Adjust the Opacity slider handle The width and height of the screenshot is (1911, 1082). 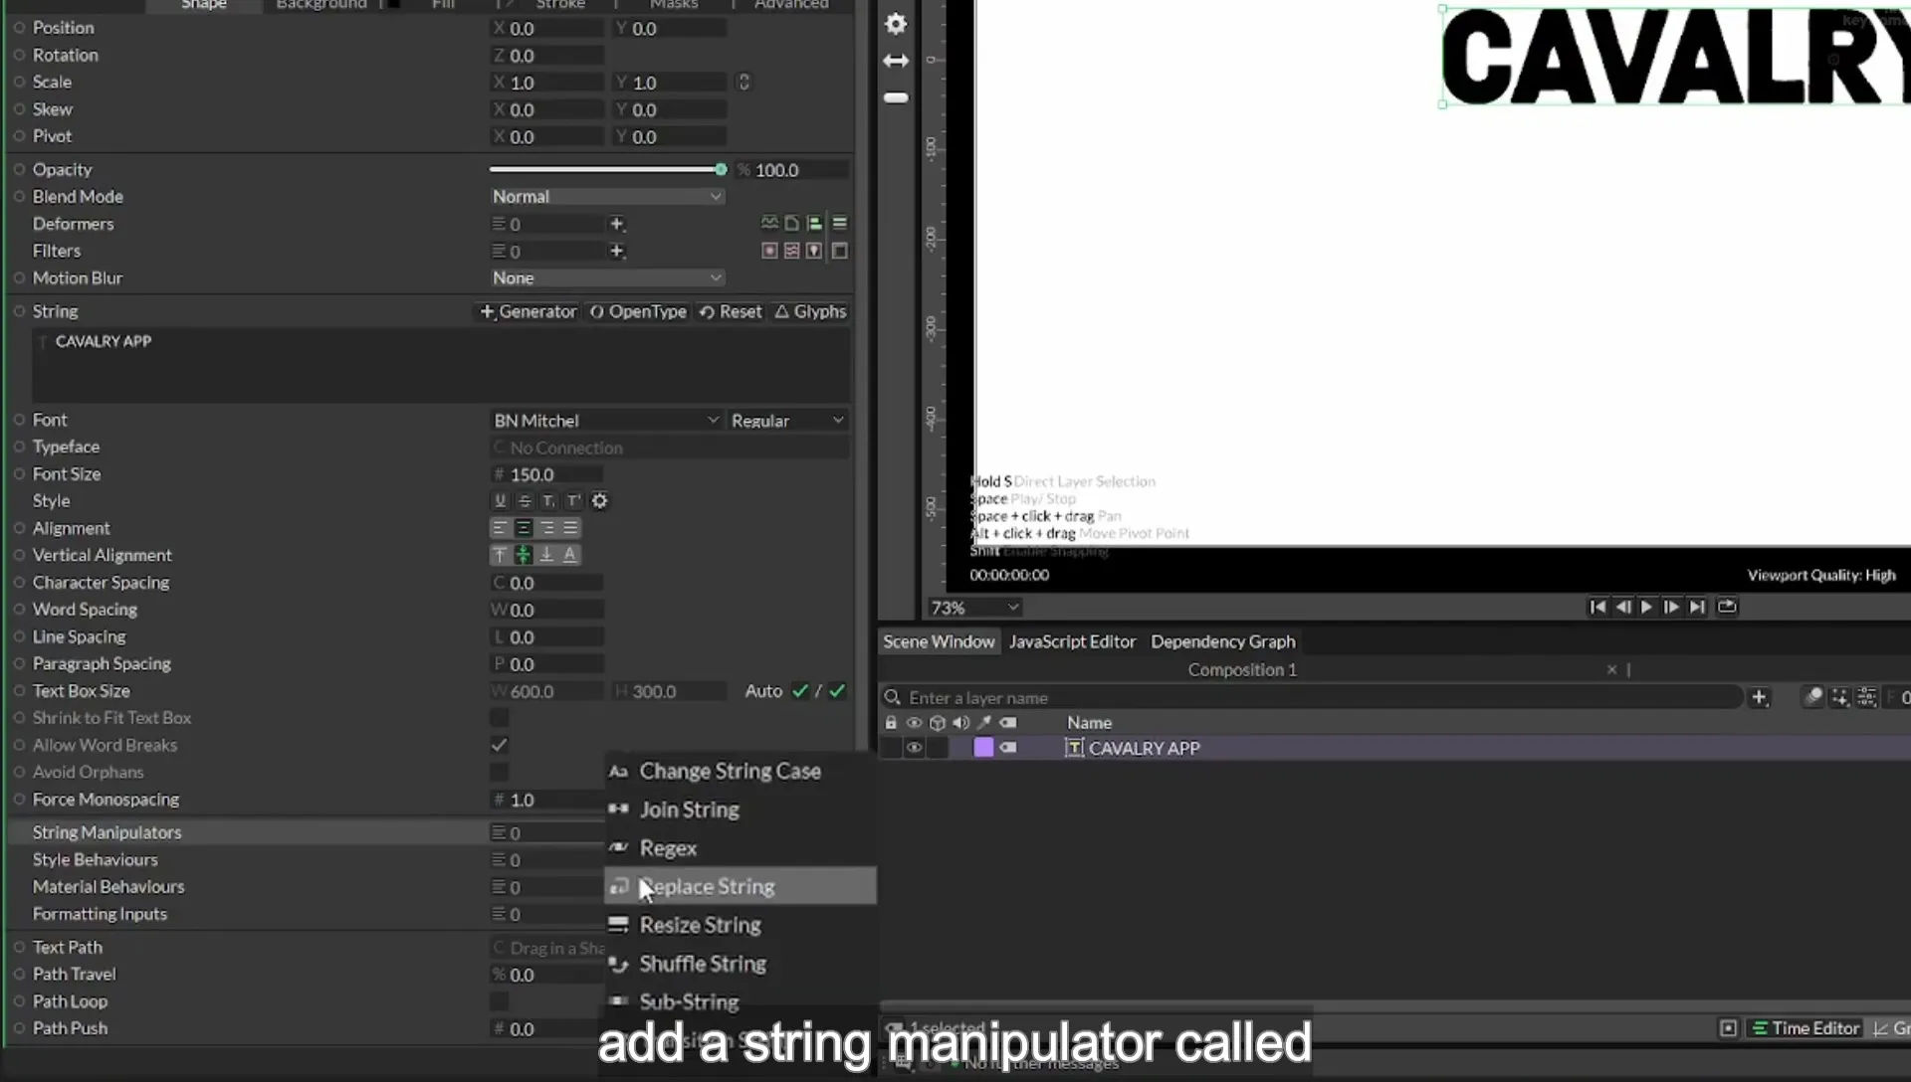point(721,170)
